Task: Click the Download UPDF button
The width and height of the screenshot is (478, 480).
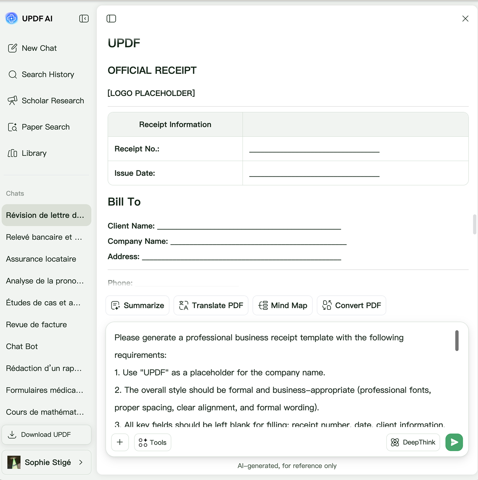Action: click(47, 435)
